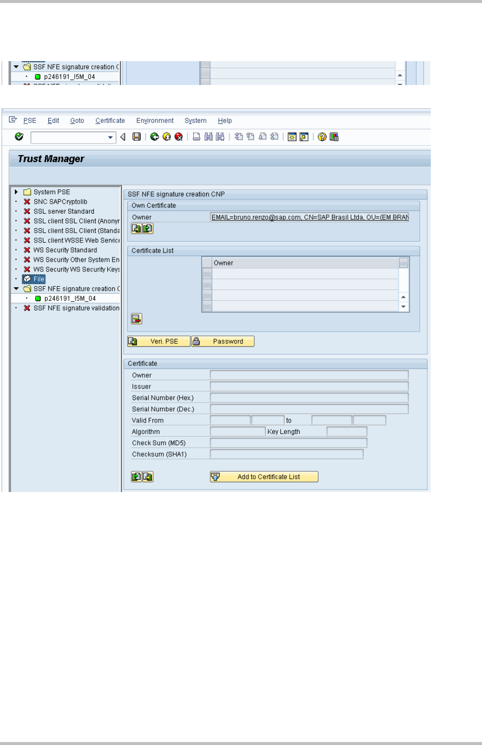Open the PSE menu

[30, 120]
